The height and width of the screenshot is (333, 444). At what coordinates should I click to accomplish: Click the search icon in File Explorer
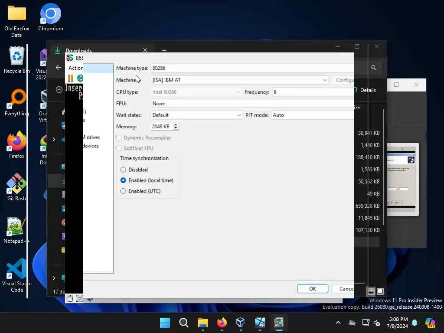[374, 68]
